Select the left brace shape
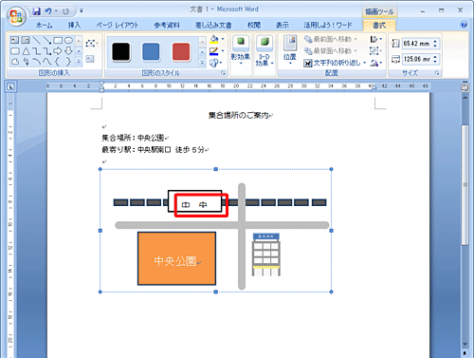The height and width of the screenshot is (358, 474). pos(57,62)
